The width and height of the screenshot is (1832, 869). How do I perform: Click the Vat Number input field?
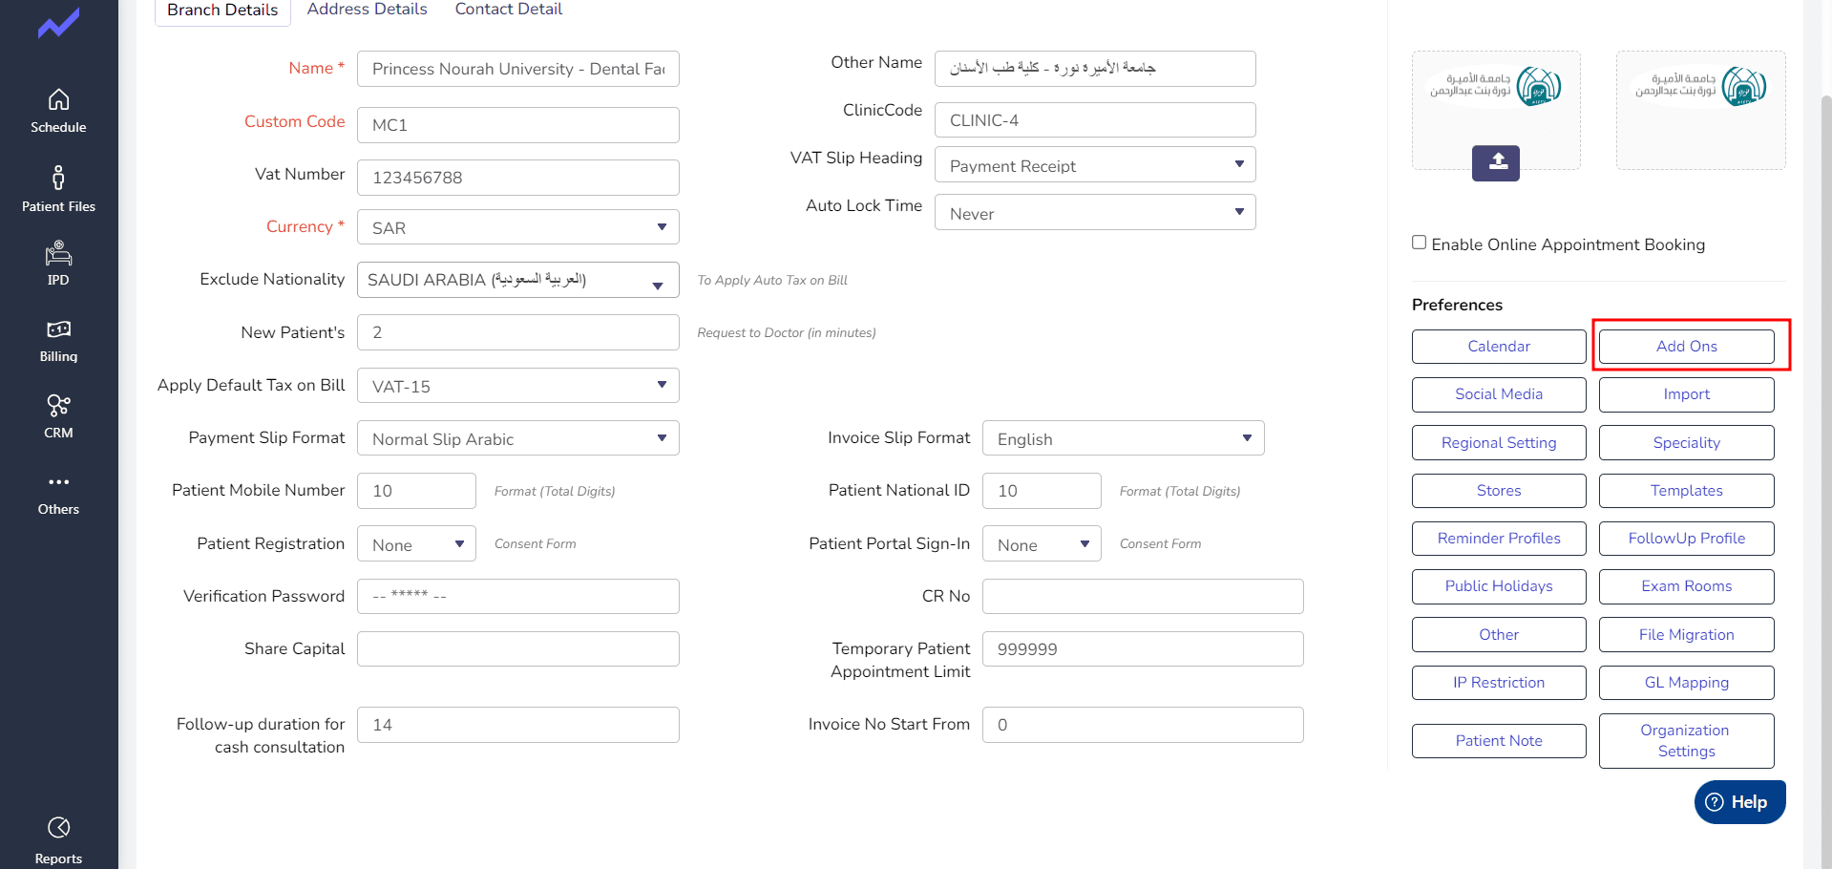click(517, 178)
